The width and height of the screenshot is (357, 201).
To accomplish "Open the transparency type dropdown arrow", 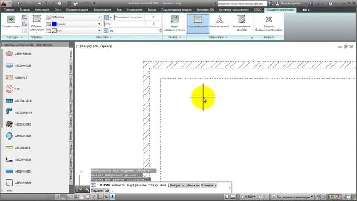I will click(x=111, y=17).
